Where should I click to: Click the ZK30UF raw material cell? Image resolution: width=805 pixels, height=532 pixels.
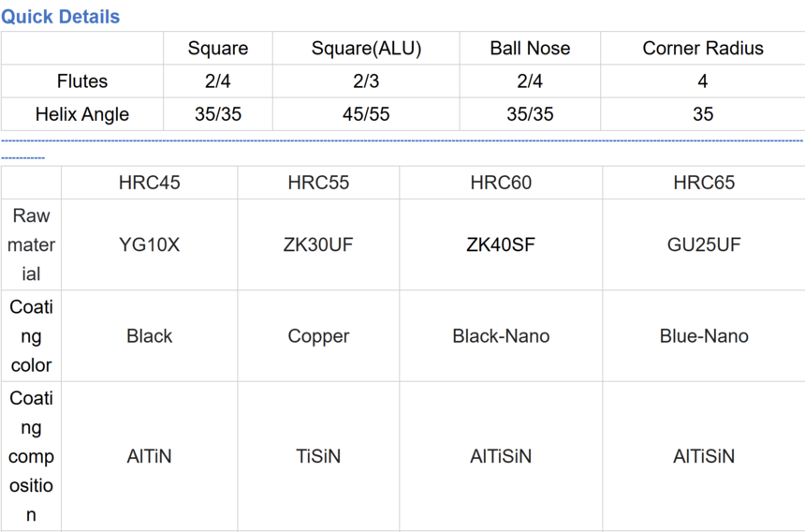318,244
